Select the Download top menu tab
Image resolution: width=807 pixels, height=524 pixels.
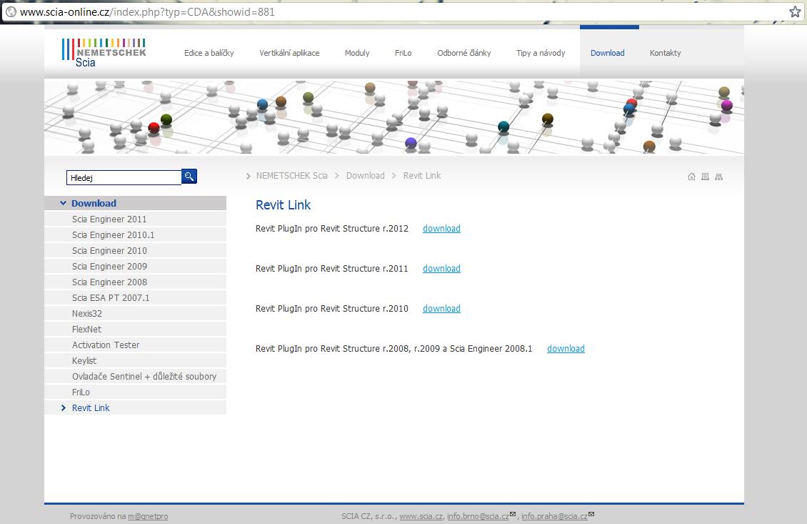[x=607, y=53]
